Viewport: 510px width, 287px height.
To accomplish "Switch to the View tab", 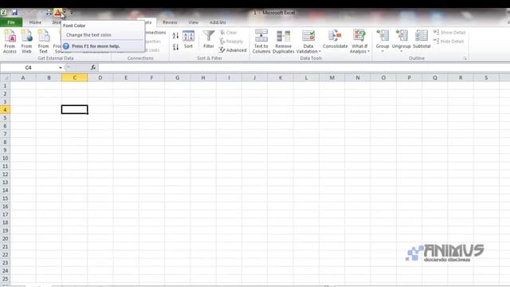I will click(x=193, y=22).
